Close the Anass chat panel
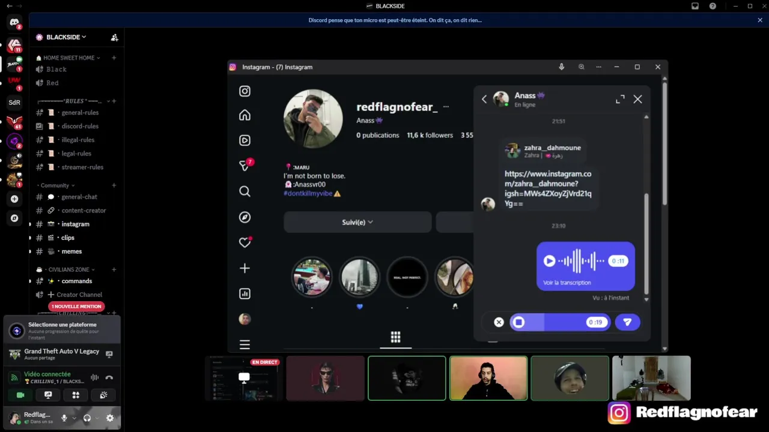Image resolution: width=769 pixels, height=432 pixels. (x=637, y=100)
